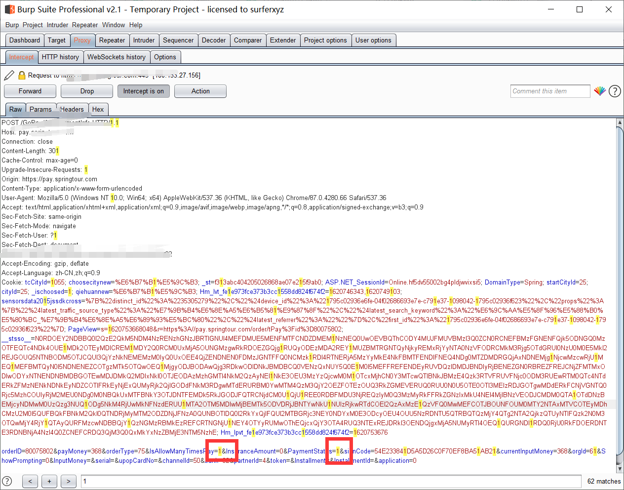
Task: Open the rainbow highlight color picker
Action: tap(600, 91)
